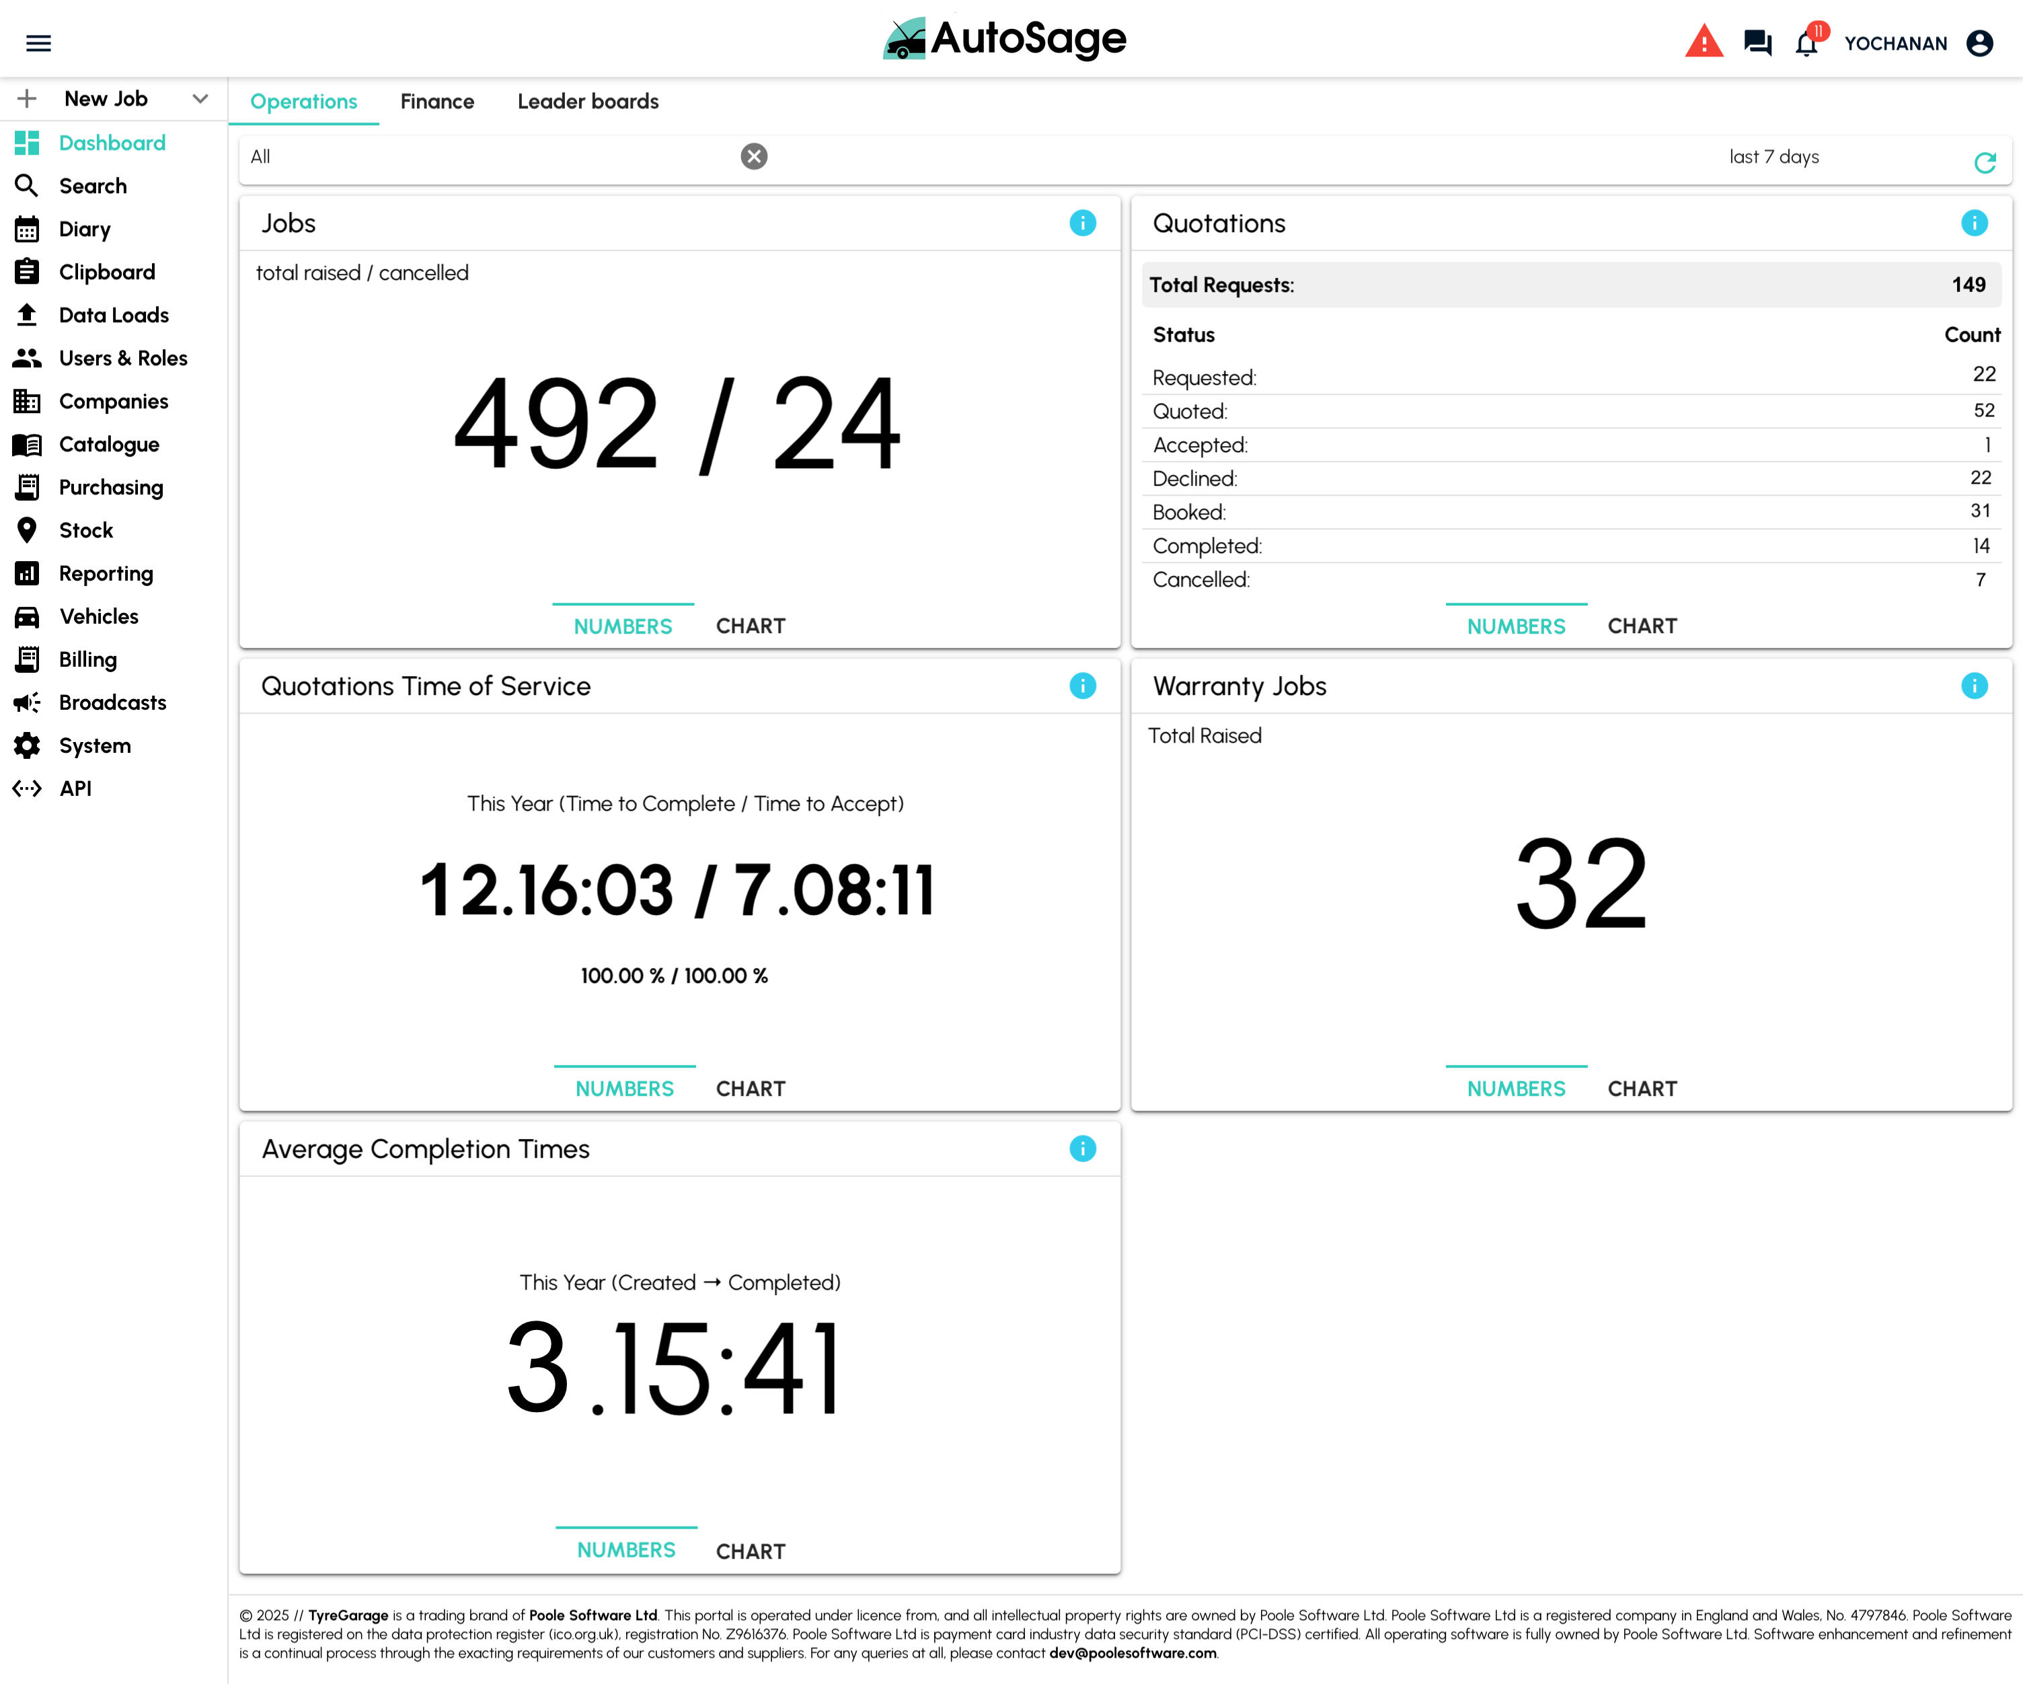The width and height of the screenshot is (2023, 1694).
Task: Open the Data Loads upload section
Action: coord(113,314)
